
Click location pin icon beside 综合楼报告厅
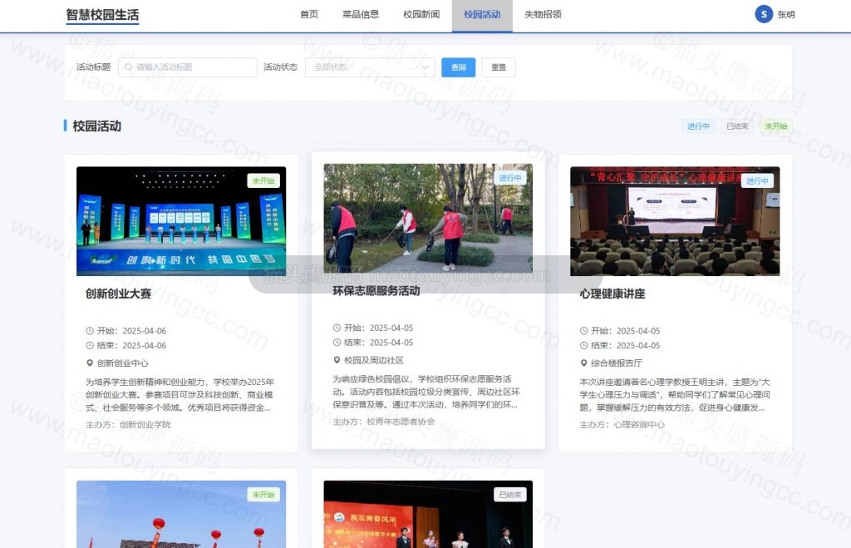pos(583,363)
